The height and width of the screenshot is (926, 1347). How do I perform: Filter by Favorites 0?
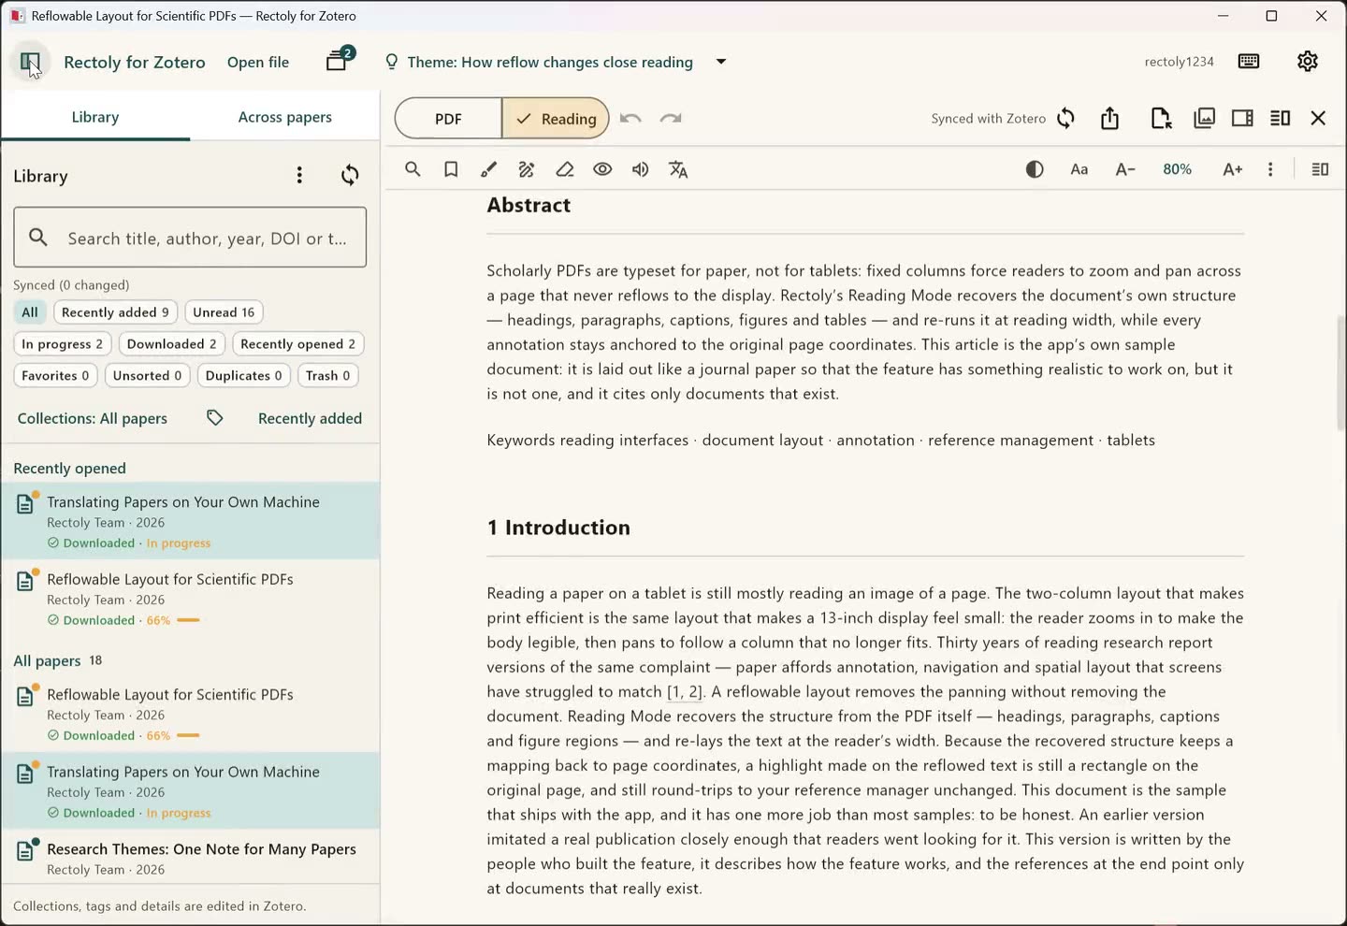coord(55,376)
